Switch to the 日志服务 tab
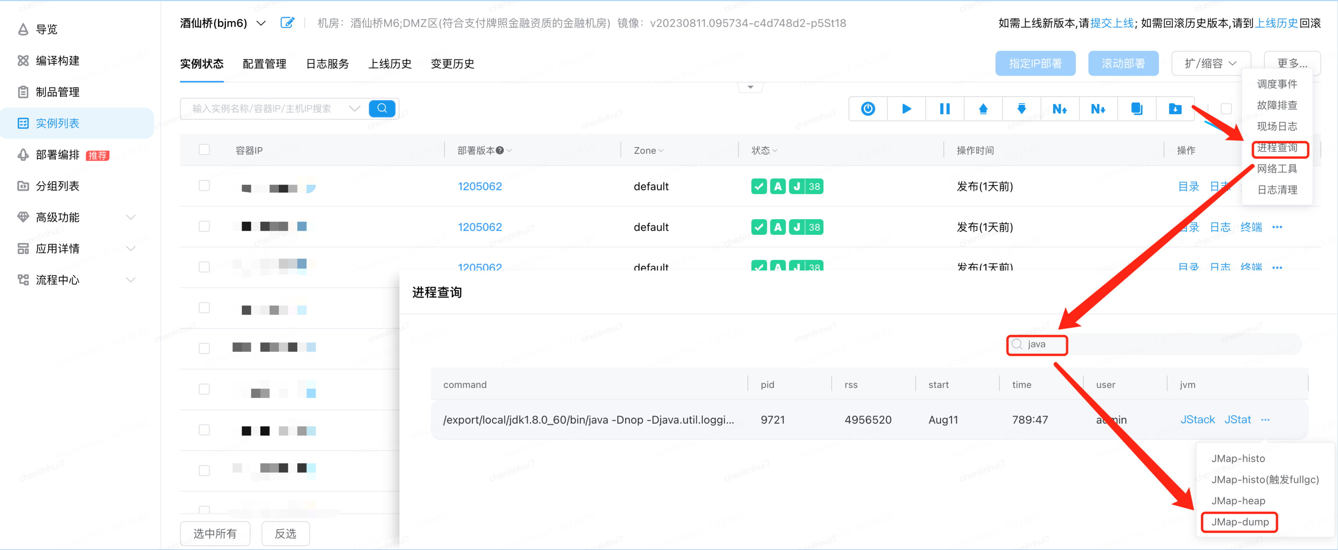This screenshot has height=550, width=1338. tap(327, 64)
